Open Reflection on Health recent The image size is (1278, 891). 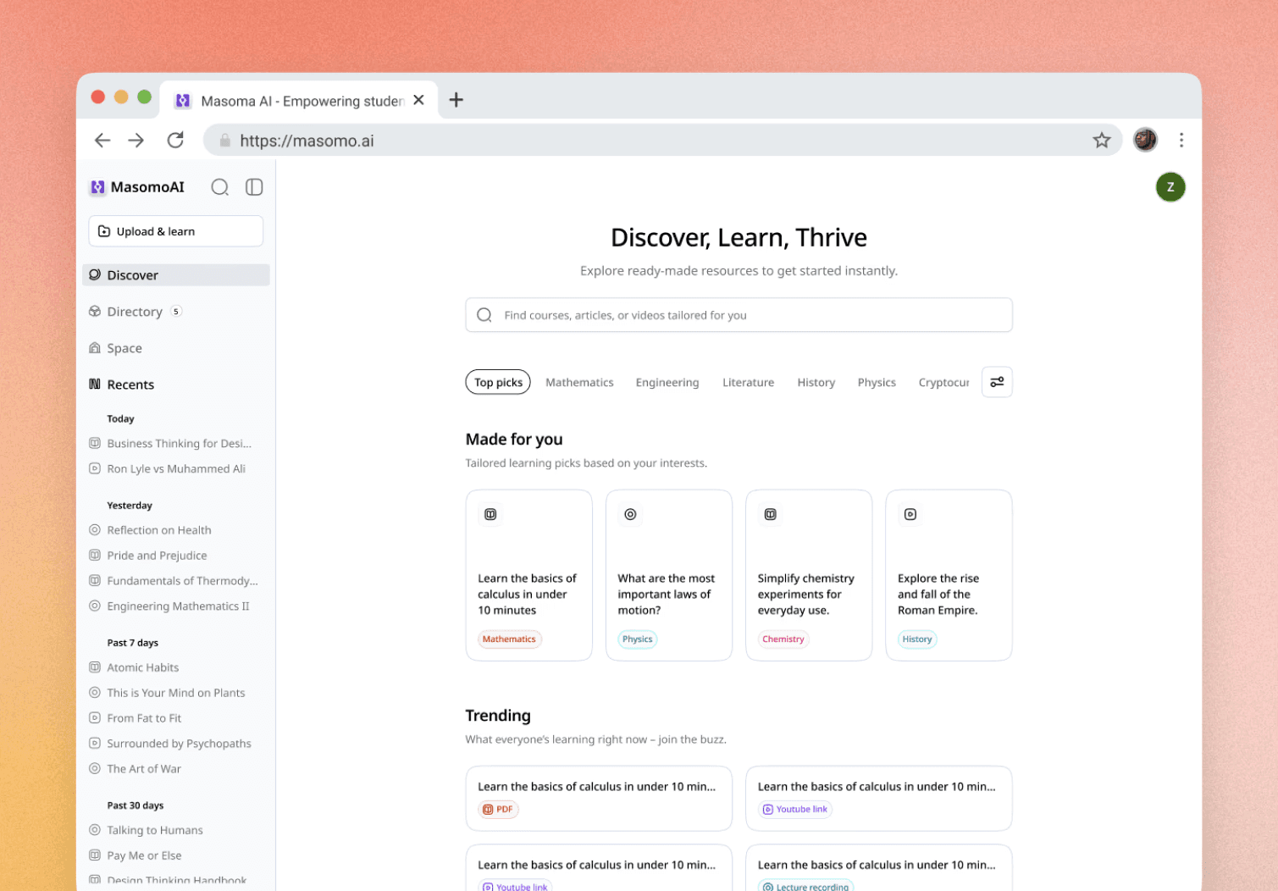pyautogui.click(x=151, y=530)
